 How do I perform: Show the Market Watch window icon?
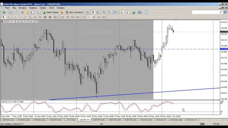pyautogui.click(x=17, y=12)
